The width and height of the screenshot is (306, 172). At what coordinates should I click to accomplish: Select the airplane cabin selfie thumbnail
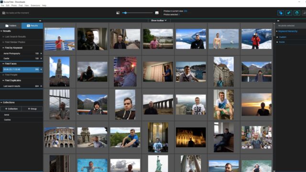[92, 39]
